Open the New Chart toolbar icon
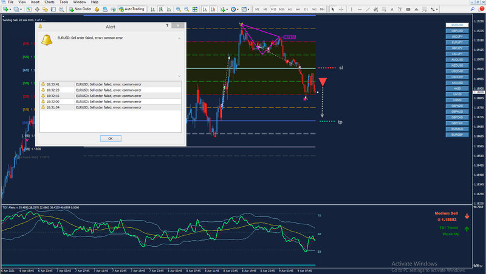 pos(5,9)
